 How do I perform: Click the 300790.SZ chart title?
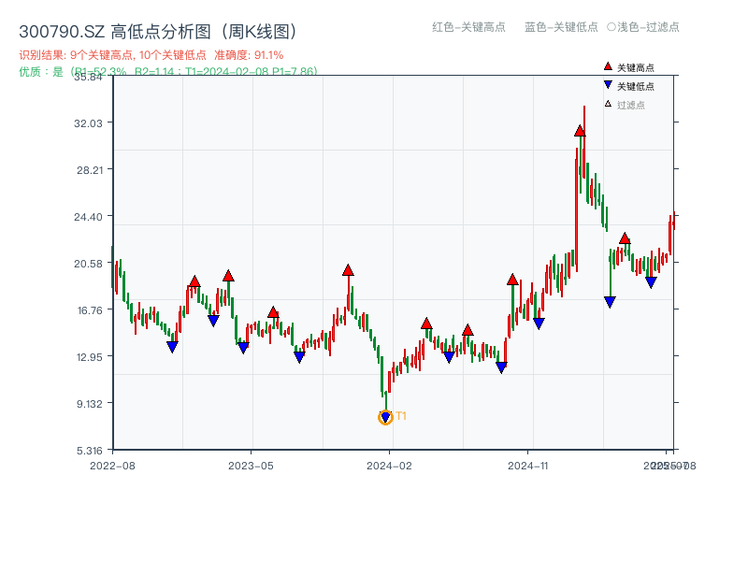point(158,32)
